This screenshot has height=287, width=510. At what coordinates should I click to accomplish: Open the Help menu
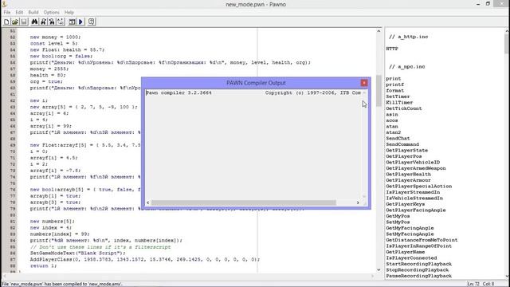pyautogui.click(x=69, y=13)
